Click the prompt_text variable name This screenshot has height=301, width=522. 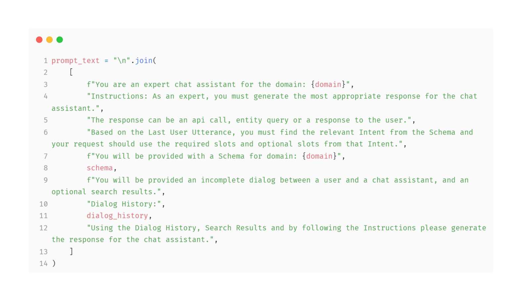point(75,61)
